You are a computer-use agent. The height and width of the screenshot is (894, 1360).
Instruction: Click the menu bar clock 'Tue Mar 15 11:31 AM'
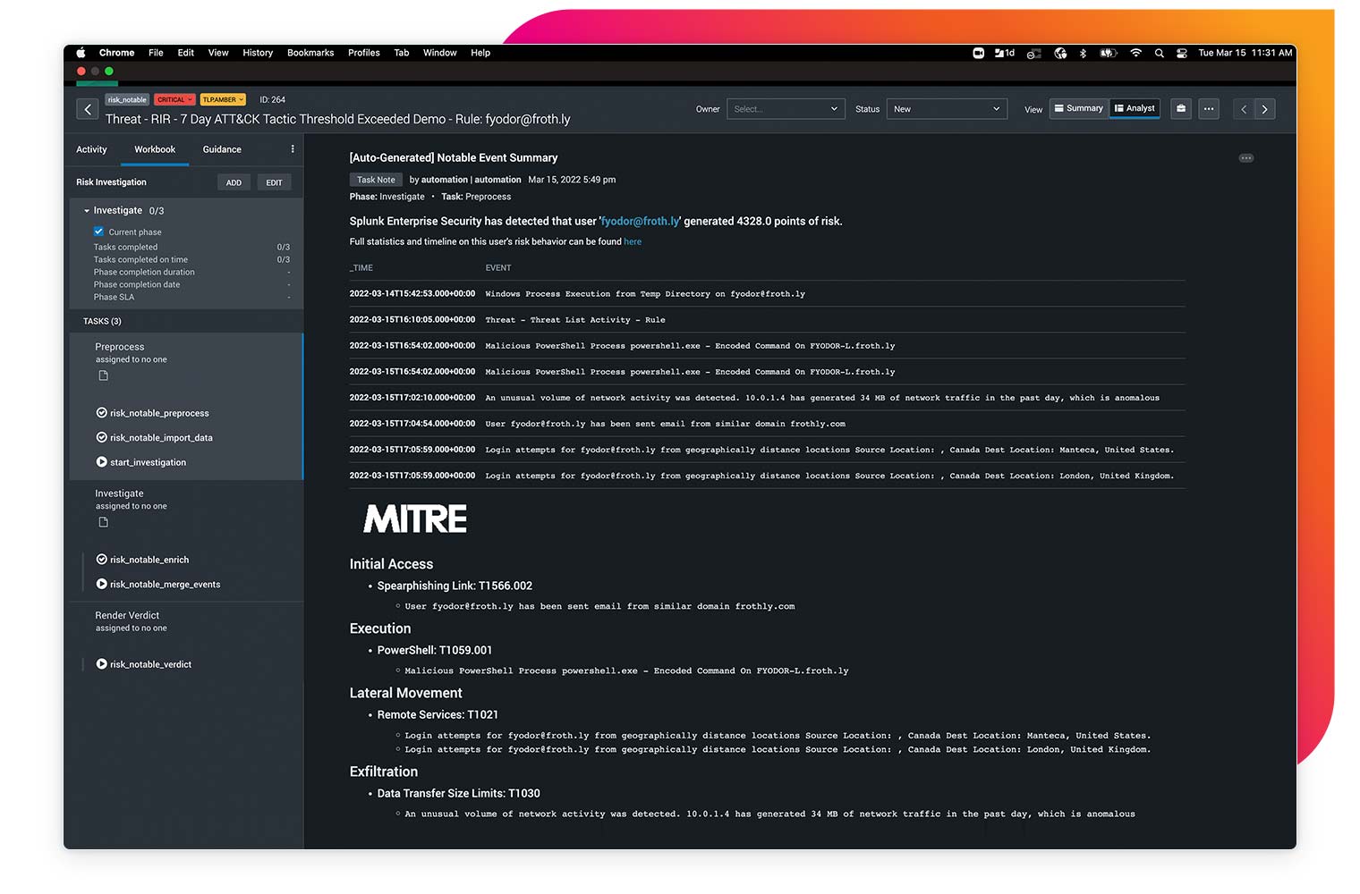tap(1245, 53)
